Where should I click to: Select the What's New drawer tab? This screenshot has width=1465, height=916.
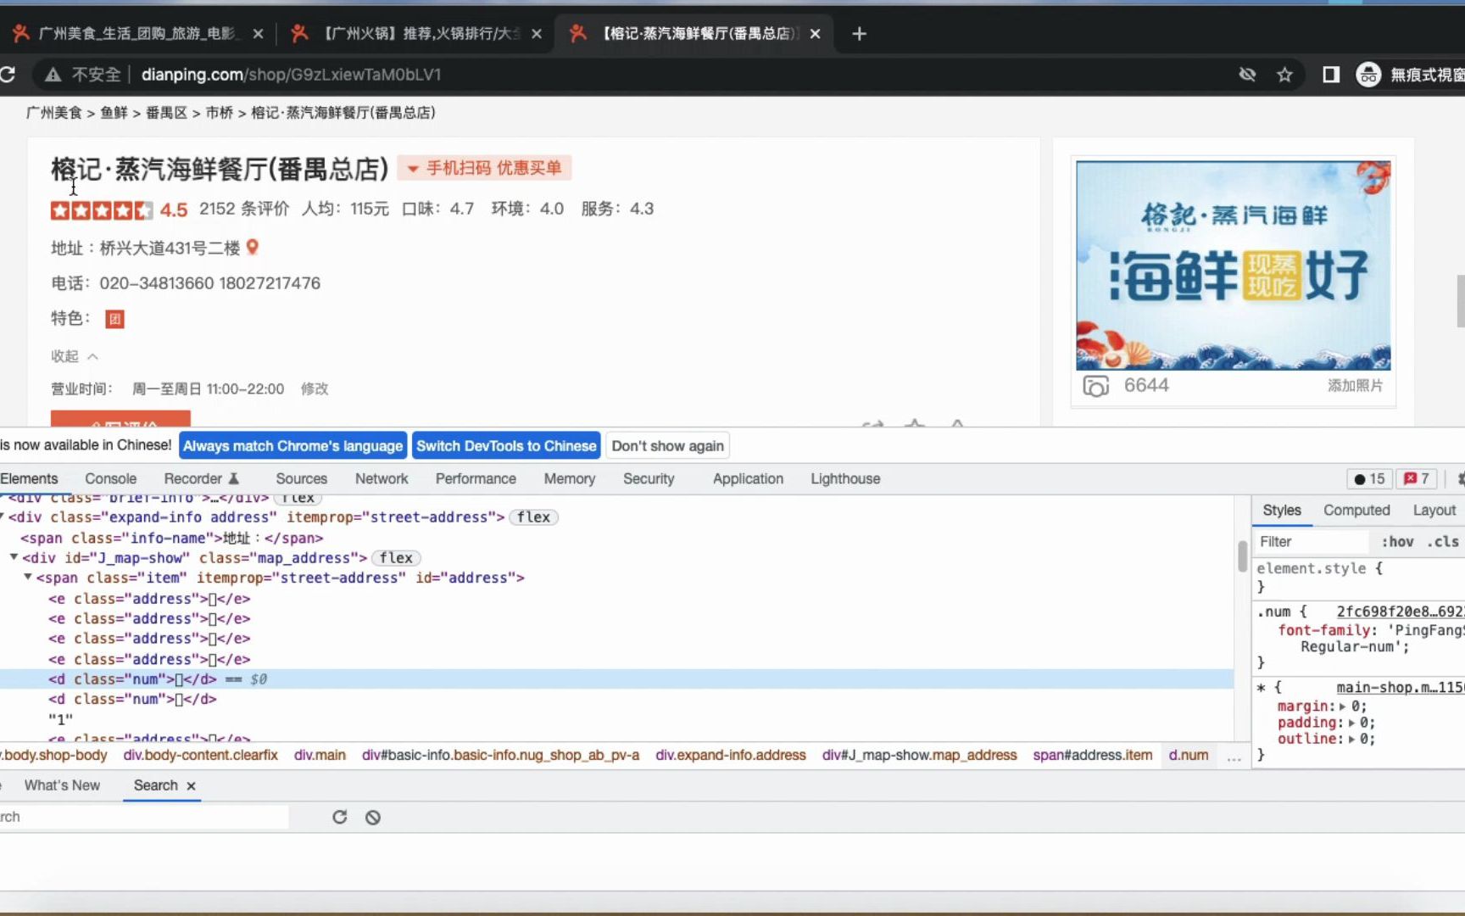pos(62,785)
